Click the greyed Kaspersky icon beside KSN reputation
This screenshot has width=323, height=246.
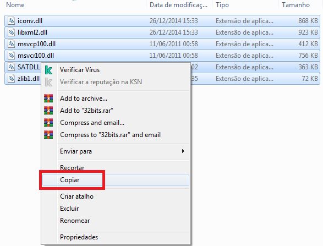(48, 82)
